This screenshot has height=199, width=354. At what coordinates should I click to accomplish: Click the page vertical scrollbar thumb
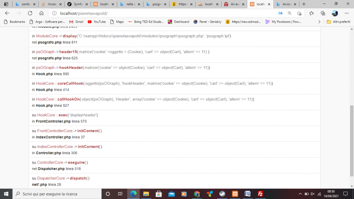pos(352,141)
